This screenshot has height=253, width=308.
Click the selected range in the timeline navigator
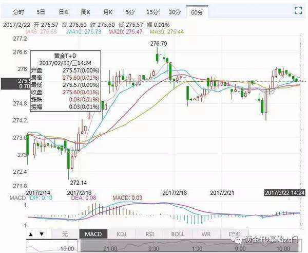189,245
